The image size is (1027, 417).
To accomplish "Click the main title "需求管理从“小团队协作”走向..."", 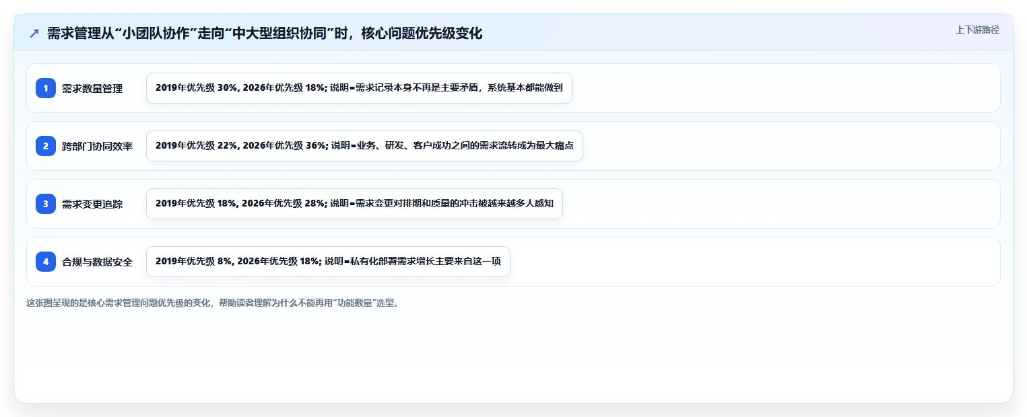I will [265, 34].
